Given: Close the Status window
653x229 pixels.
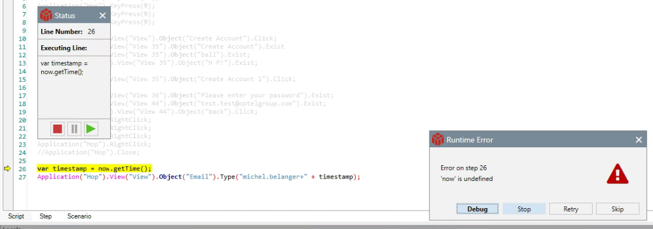Looking at the screenshot, I should 102,16.
